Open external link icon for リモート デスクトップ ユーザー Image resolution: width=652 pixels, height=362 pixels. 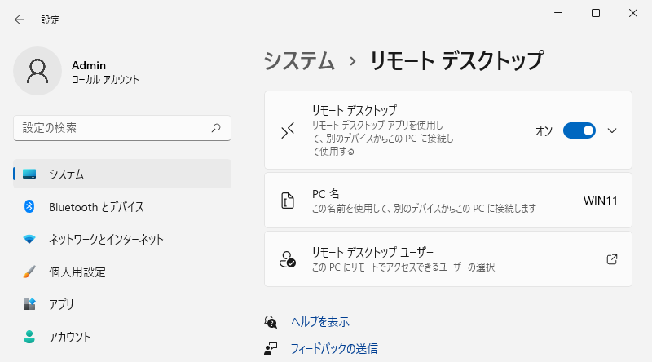click(612, 259)
